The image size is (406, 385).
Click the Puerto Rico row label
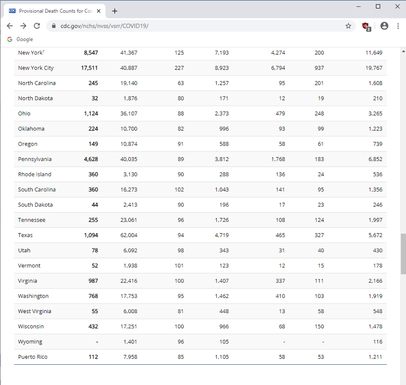pos(32,357)
